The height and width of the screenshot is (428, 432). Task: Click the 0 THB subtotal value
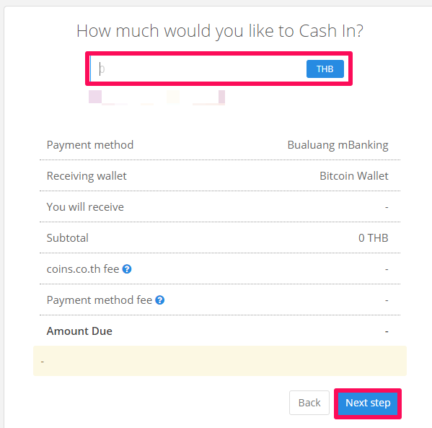click(x=374, y=238)
